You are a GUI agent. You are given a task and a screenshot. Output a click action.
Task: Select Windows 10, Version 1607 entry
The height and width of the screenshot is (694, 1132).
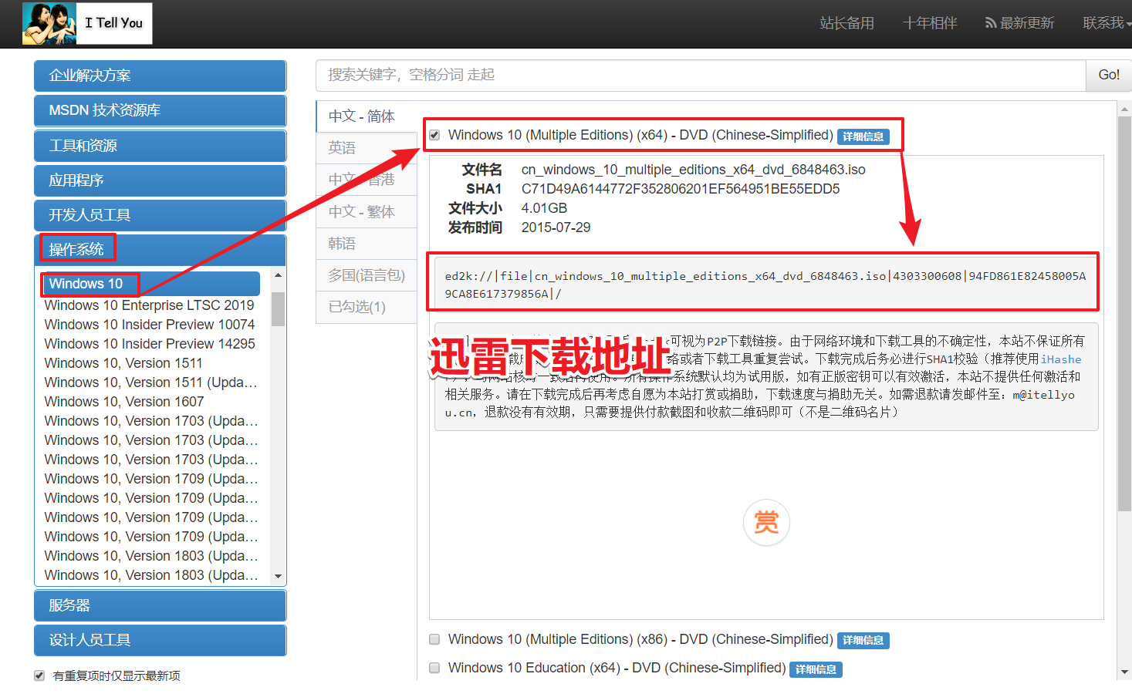click(x=124, y=402)
